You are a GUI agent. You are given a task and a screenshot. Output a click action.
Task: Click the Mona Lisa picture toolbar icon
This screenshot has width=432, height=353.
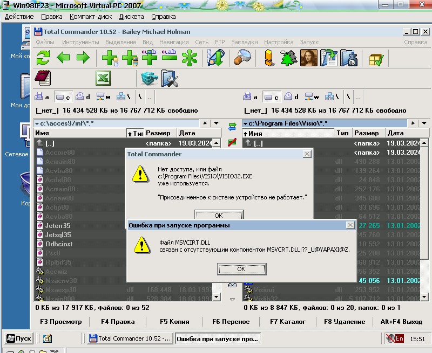[308, 58]
